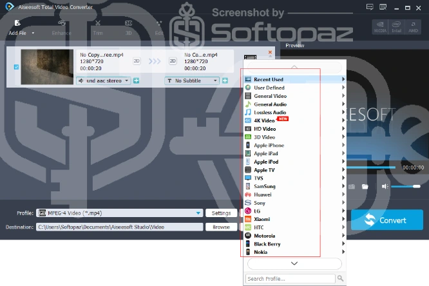This screenshot has width=429, height=286.
Task: Click the output format film icon
Action: [x=250, y=57]
